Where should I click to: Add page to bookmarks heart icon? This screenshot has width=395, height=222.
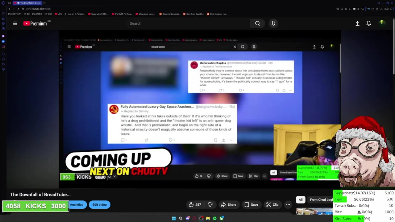363,9
